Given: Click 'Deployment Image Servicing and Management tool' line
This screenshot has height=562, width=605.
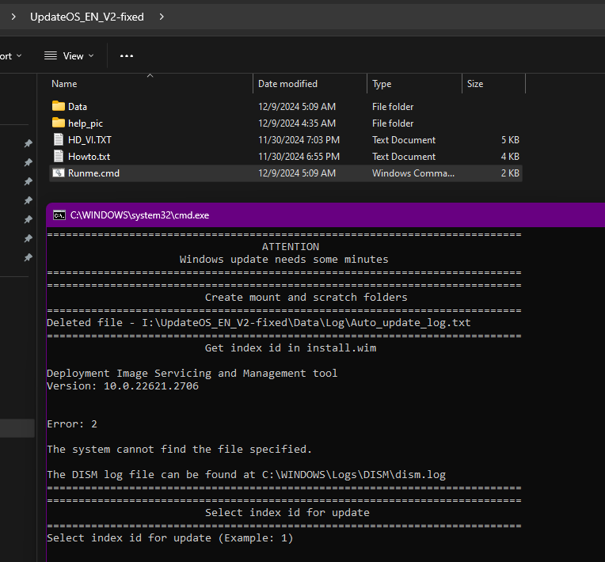Looking at the screenshot, I should [x=192, y=374].
